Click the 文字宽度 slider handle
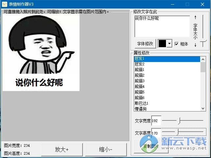This screenshot has height=158, width=211. tap(178, 120)
